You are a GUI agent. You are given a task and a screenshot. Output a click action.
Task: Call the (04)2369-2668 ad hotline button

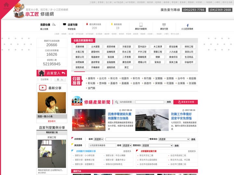click(x=220, y=10)
